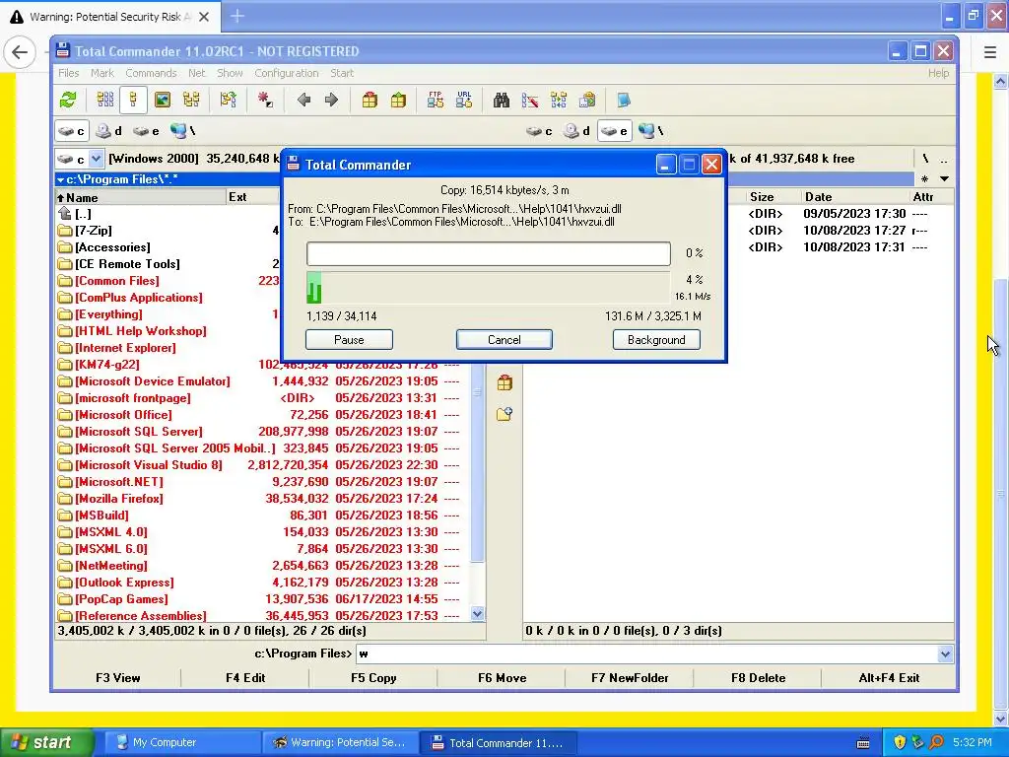Click the Alt+F4 Exit button
The image size is (1009, 757).
tap(889, 678)
